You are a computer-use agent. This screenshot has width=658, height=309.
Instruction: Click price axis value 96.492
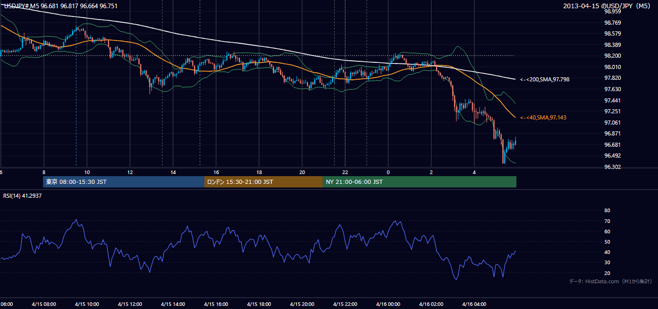pyautogui.click(x=612, y=156)
